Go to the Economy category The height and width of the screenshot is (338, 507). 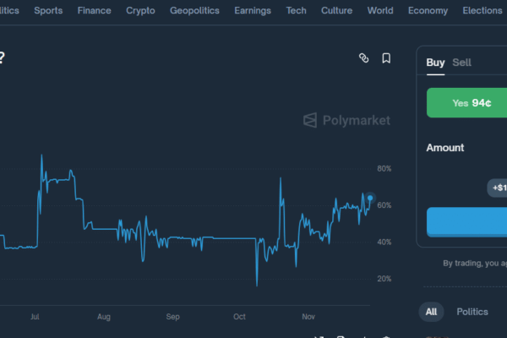point(428,11)
